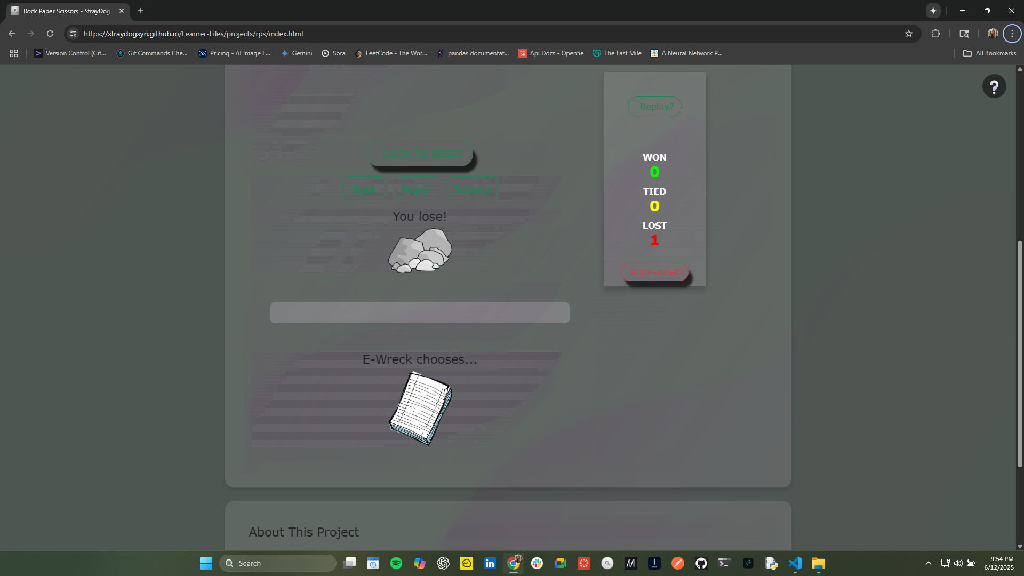The image size is (1024, 576).
Task: Open the Chrome three-dot menu
Action: point(1012,34)
